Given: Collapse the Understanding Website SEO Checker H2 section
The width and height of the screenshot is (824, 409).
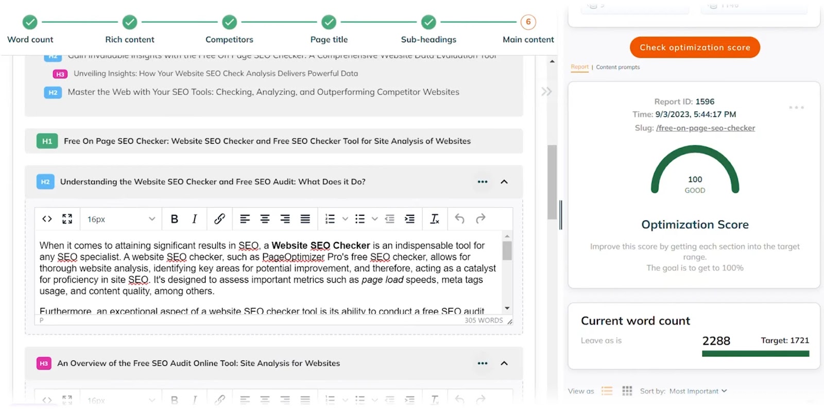Looking at the screenshot, I should pos(504,182).
